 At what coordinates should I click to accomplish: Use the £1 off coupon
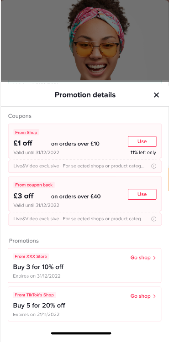142,141
